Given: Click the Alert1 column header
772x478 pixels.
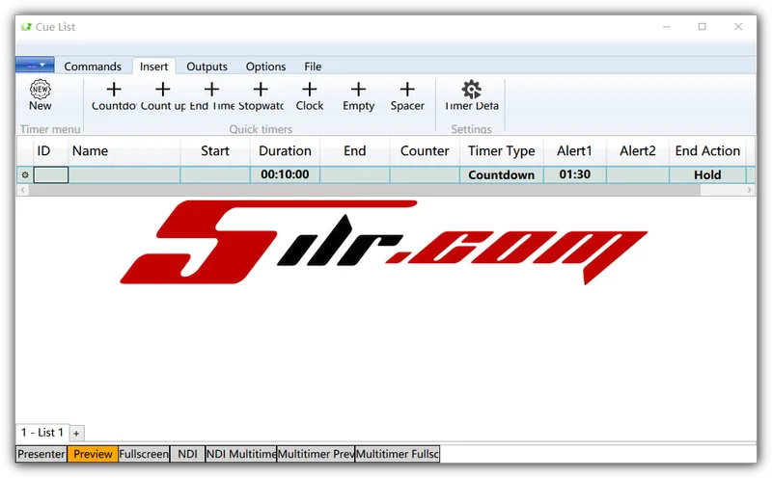Looking at the screenshot, I should 574,151.
